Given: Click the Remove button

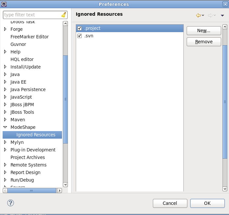Looking at the screenshot, I should point(204,42).
